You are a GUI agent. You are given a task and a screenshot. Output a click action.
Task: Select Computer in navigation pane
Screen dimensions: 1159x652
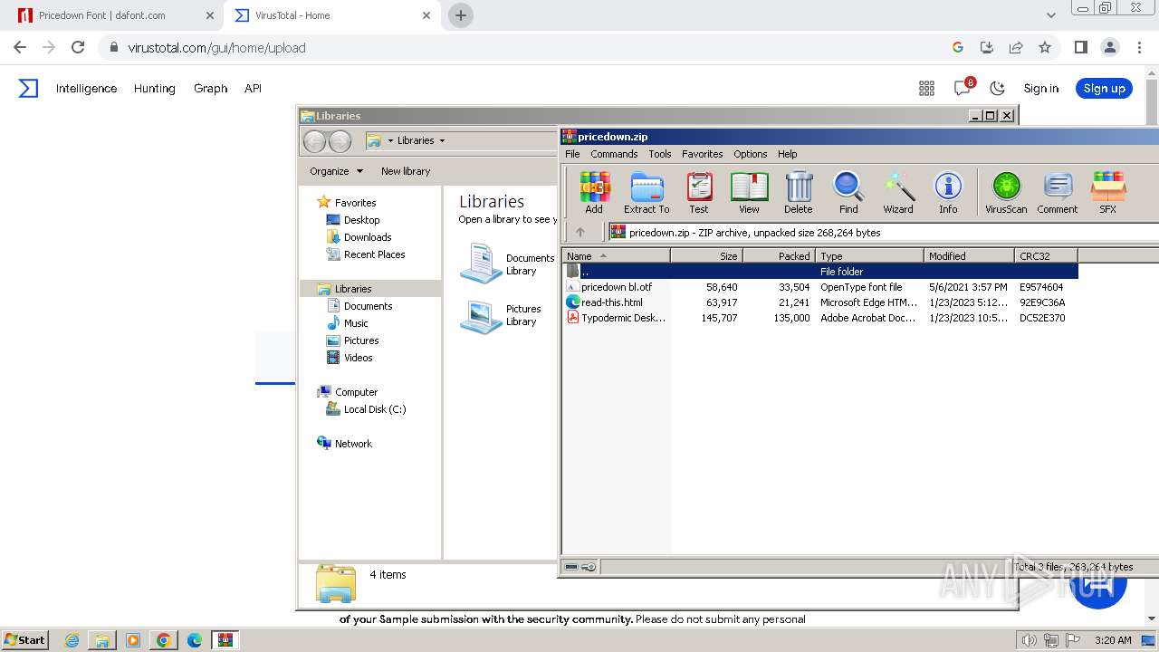[x=356, y=392]
